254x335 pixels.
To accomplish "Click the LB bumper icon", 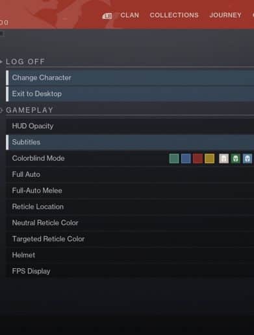I will (x=107, y=16).
